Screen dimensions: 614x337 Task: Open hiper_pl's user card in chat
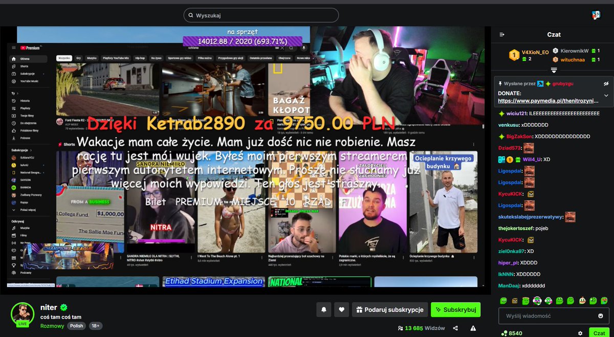[508, 263]
